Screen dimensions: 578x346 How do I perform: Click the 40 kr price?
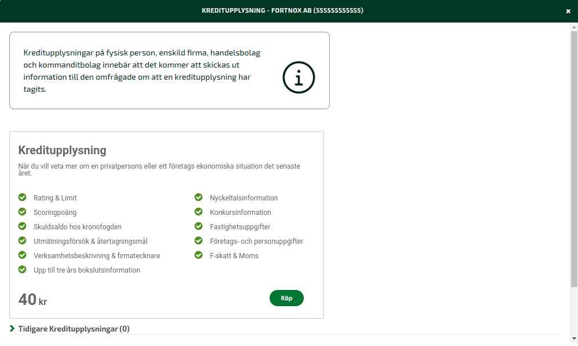tap(32, 300)
